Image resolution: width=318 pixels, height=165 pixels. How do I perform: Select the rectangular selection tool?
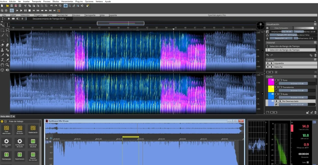[2, 30]
